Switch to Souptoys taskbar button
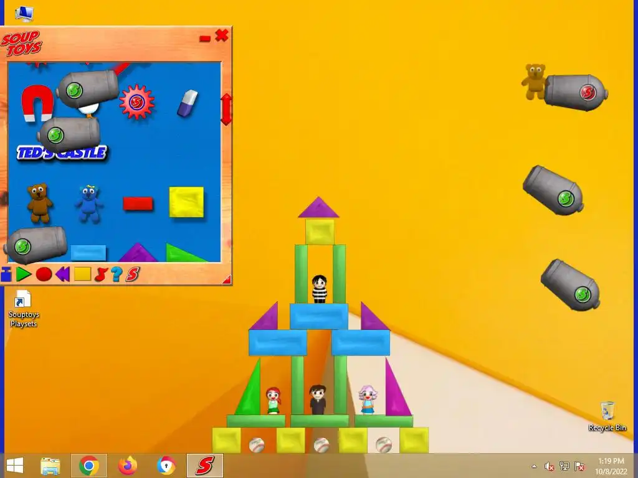 point(204,466)
